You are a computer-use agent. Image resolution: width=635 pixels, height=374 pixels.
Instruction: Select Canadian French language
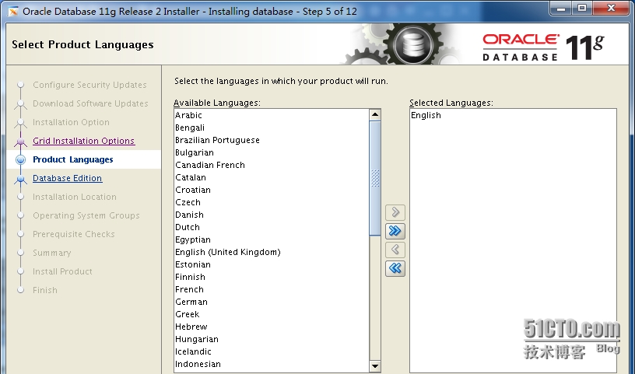click(x=272, y=165)
